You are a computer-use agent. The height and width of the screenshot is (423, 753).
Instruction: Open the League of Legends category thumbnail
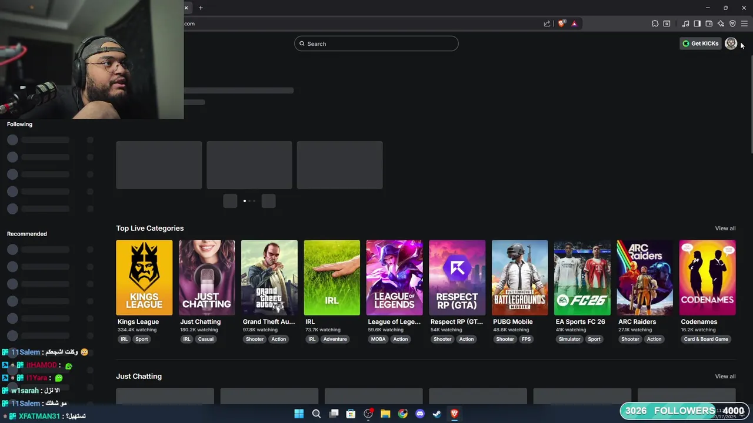(394, 277)
